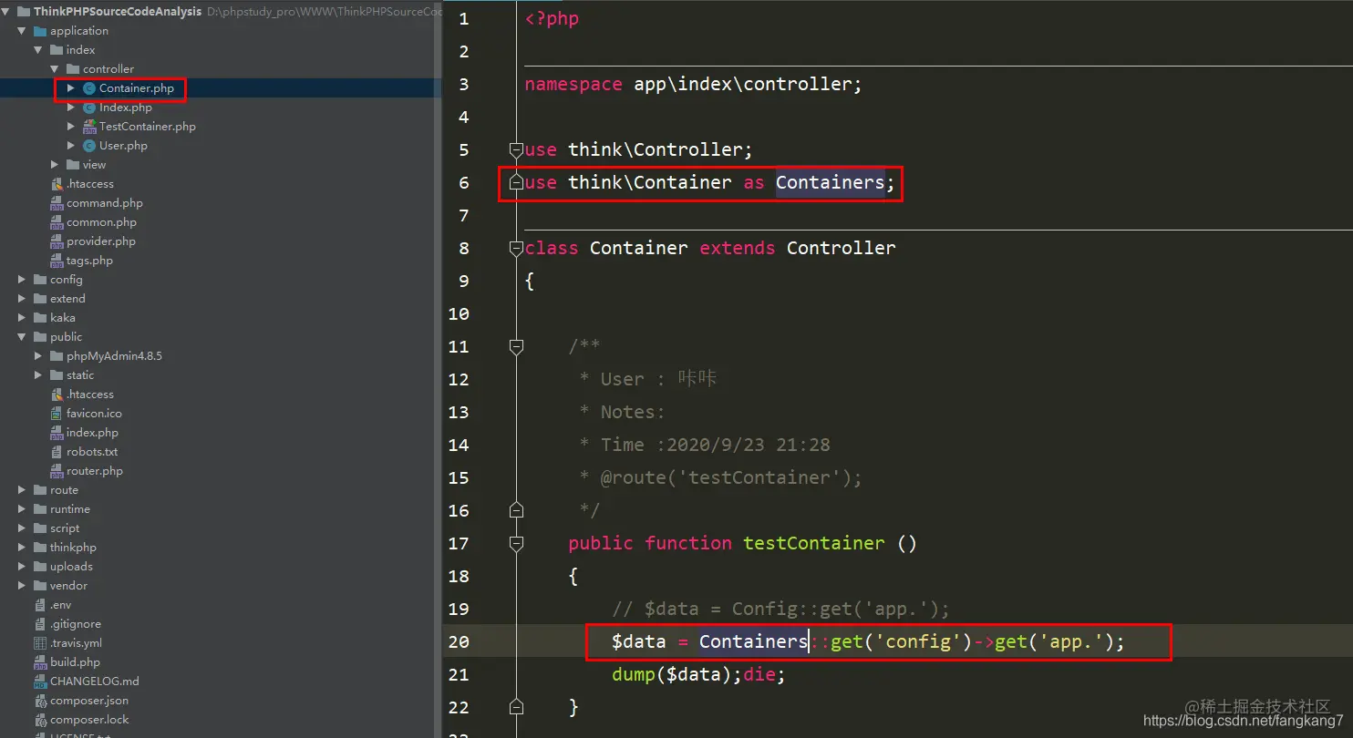The image size is (1353, 738).
Task: Click the router.php file icon
Action: [x=57, y=471]
